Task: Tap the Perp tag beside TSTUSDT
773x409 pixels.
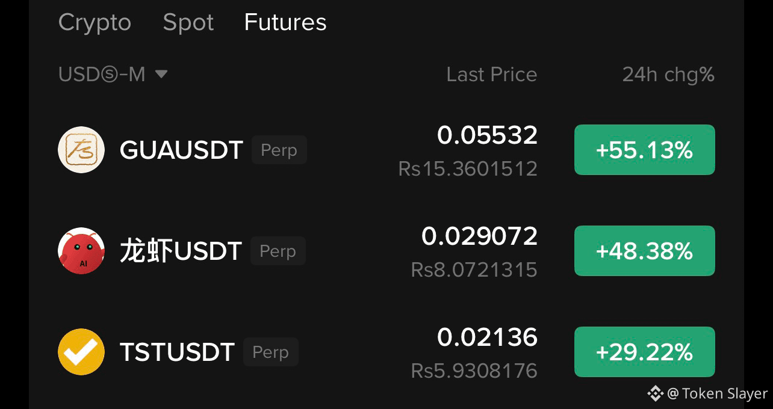Action: point(271,352)
